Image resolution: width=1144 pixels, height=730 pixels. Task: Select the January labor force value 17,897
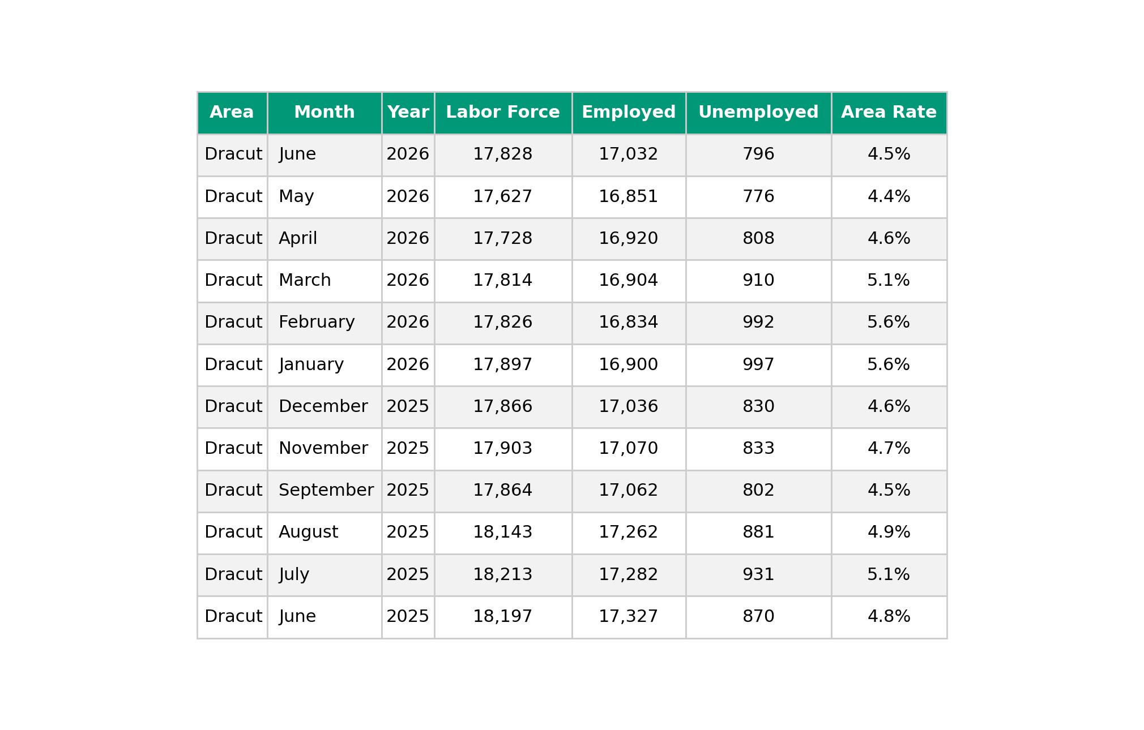click(x=503, y=365)
